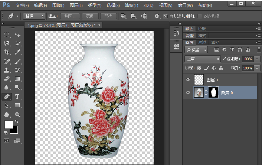Open the 滤镜(T) menu
The height and width of the screenshot is (165, 262).
pos(131,5)
